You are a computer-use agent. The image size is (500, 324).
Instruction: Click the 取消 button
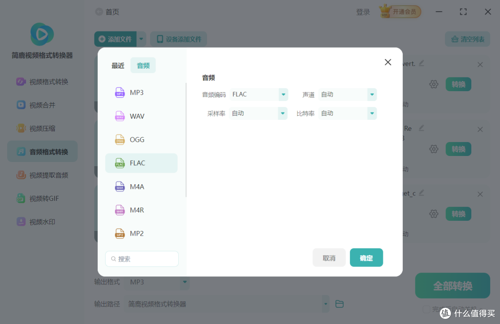pos(329,258)
